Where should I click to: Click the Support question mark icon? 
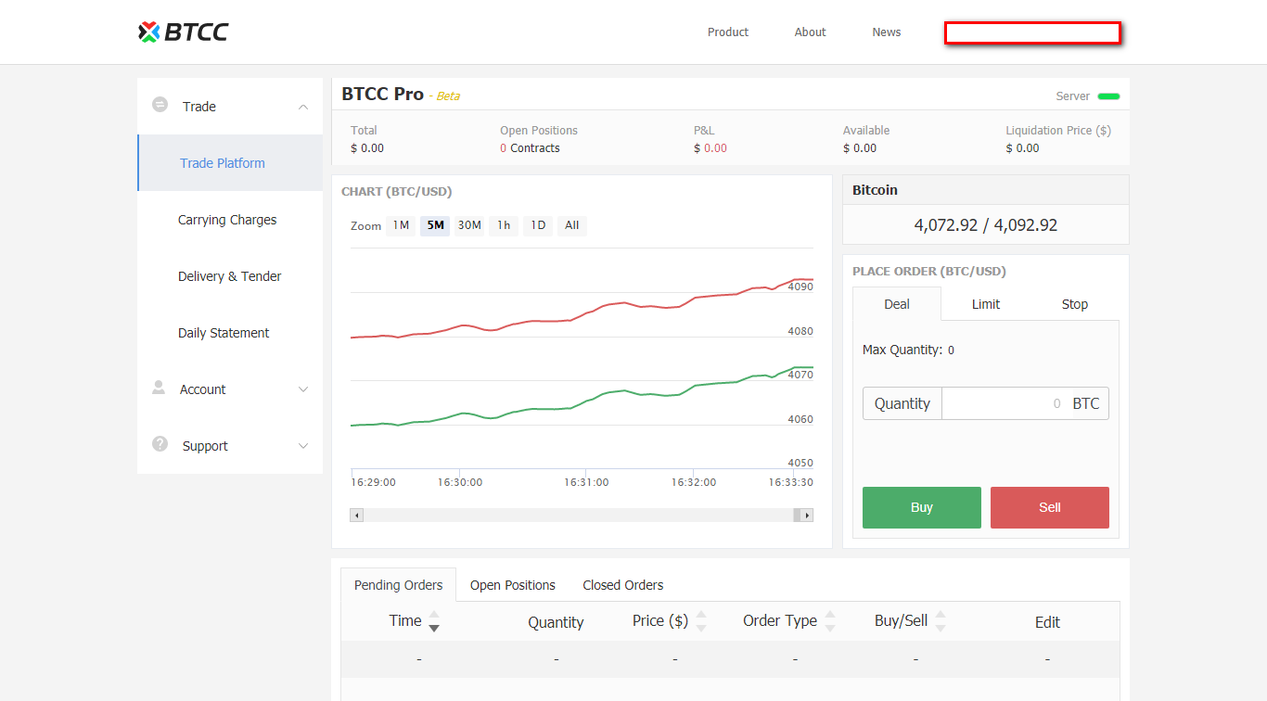(x=160, y=444)
